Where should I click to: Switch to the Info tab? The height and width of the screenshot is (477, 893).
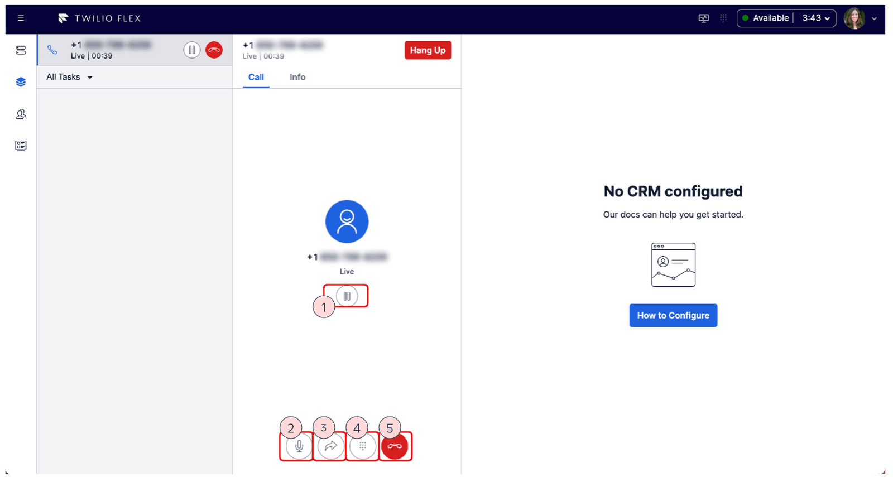(297, 77)
